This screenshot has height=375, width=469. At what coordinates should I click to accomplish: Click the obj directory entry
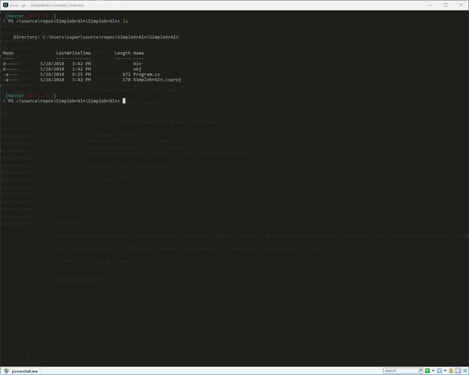click(137, 69)
